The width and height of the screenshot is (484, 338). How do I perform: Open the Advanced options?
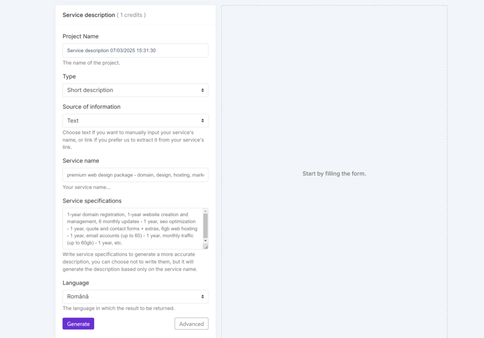[x=191, y=324]
